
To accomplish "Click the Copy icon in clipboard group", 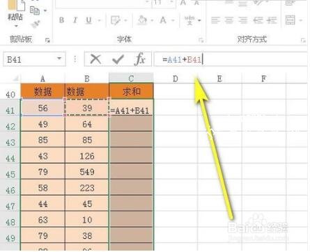I will click(x=35, y=10).
